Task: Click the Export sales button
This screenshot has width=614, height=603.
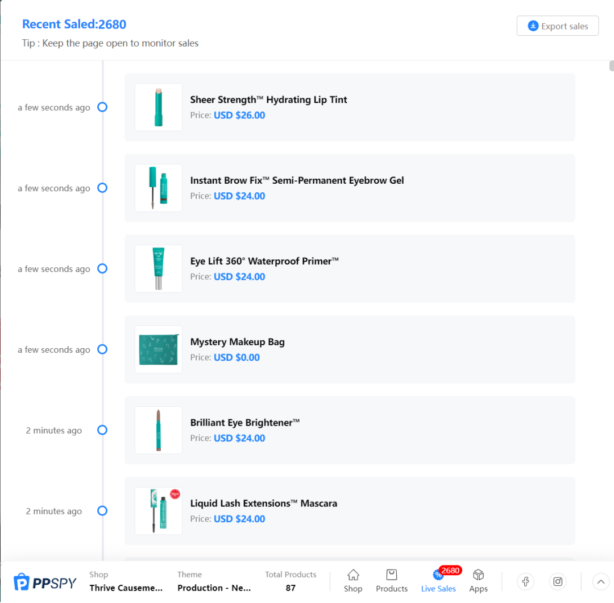Action: click(557, 26)
